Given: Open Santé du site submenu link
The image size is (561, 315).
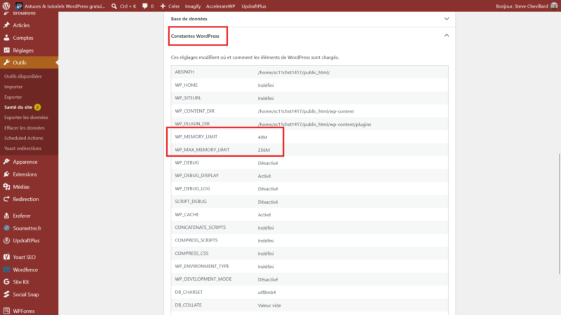Looking at the screenshot, I should 18,107.
